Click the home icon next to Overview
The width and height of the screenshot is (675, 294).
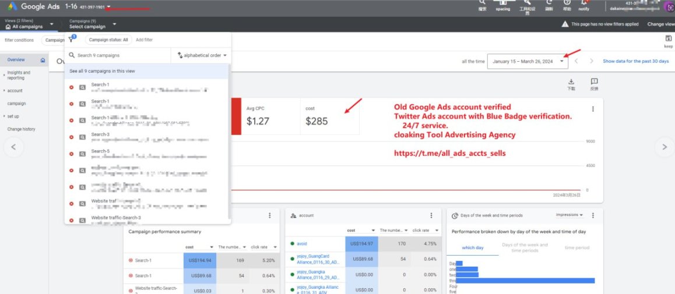tap(43, 60)
